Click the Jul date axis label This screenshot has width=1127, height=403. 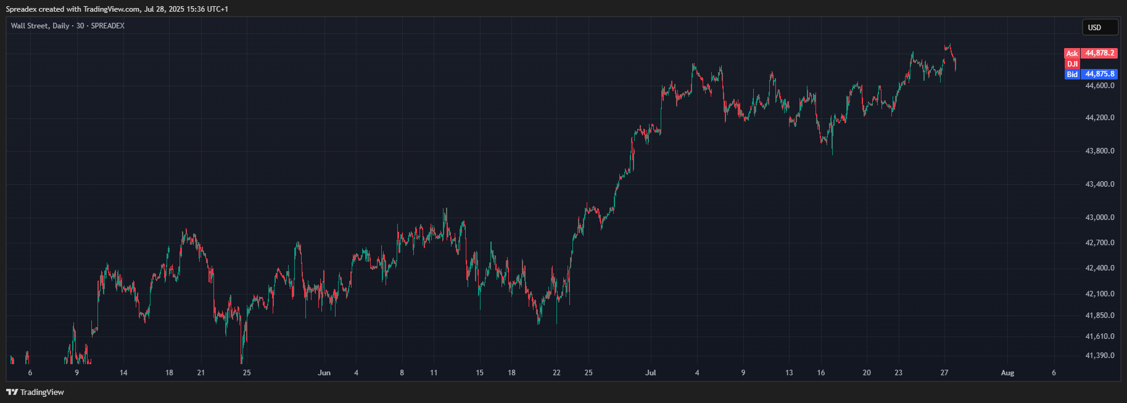[651, 373]
